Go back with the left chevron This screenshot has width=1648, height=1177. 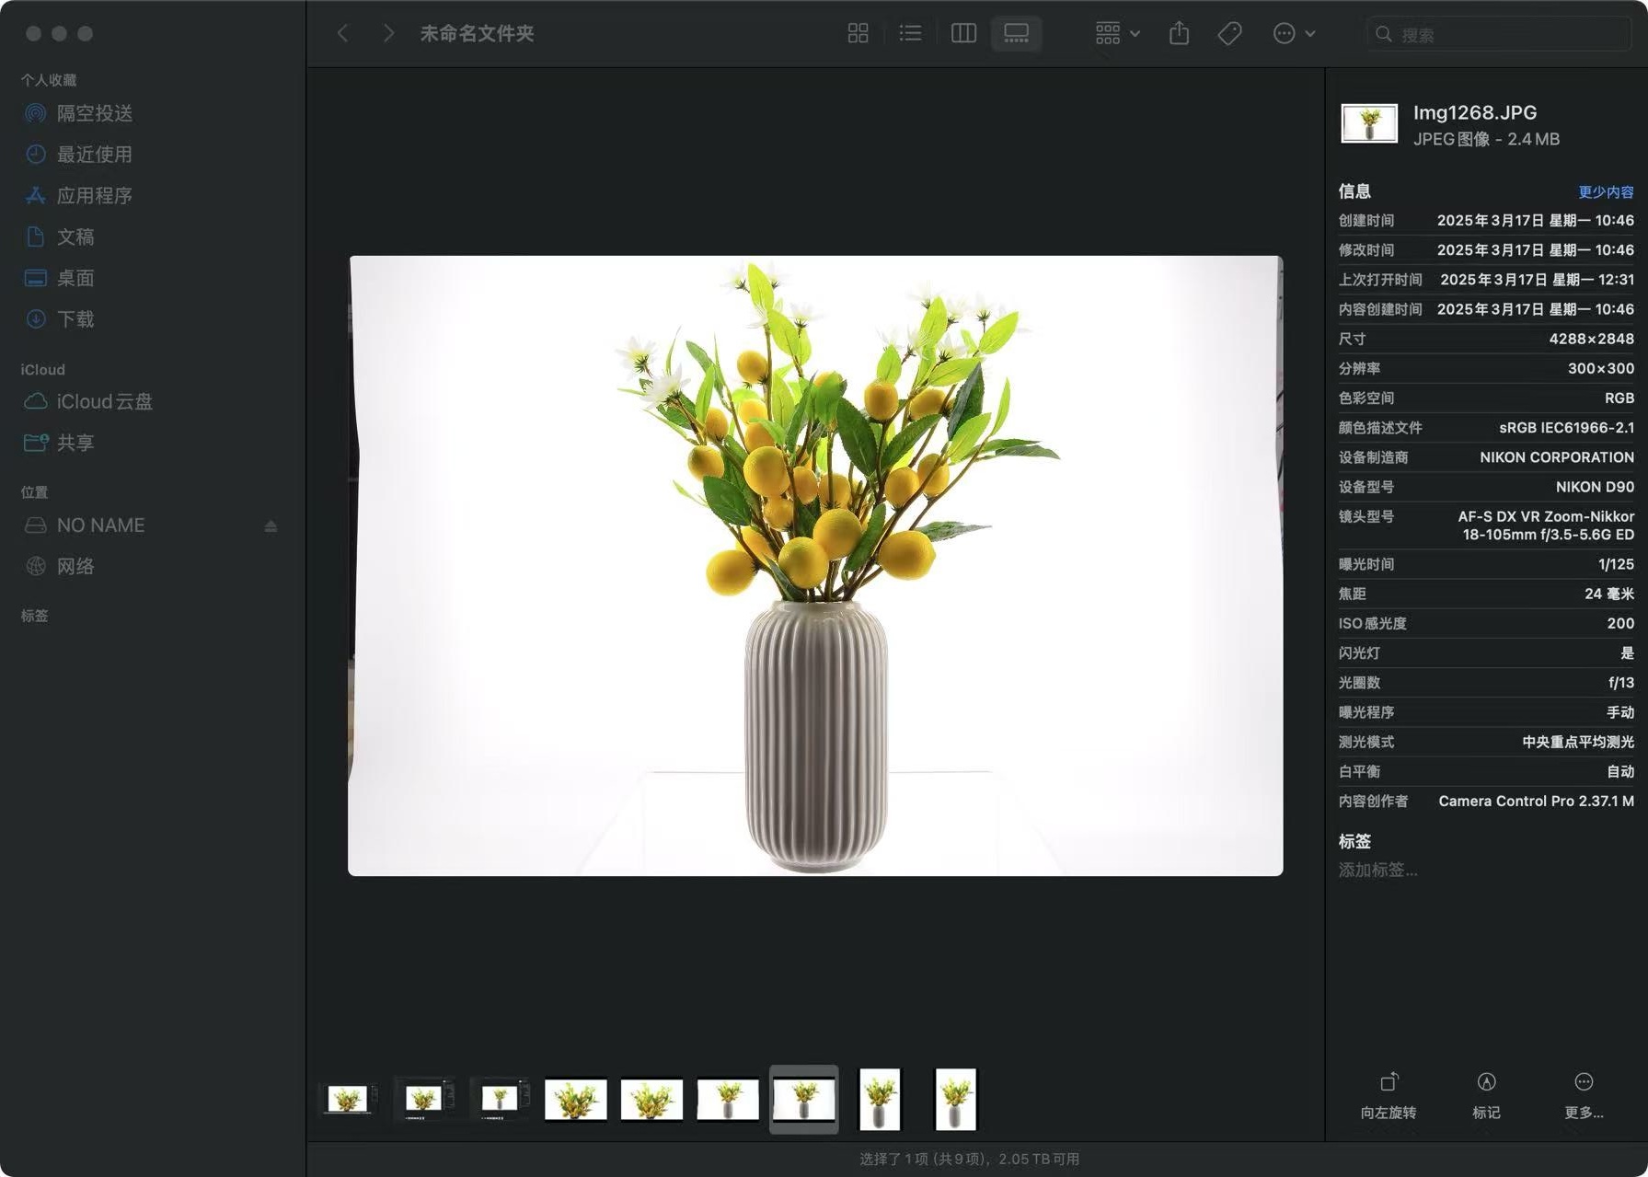(343, 34)
